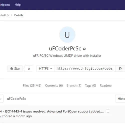This screenshot has height=125, width=125.
Task: Open the branch selector dropdown chevron
Action: [x=1, y=99]
